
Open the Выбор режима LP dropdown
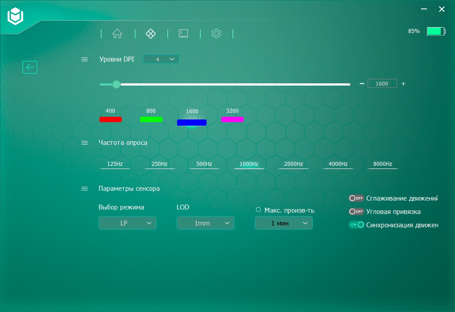tap(128, 223)
